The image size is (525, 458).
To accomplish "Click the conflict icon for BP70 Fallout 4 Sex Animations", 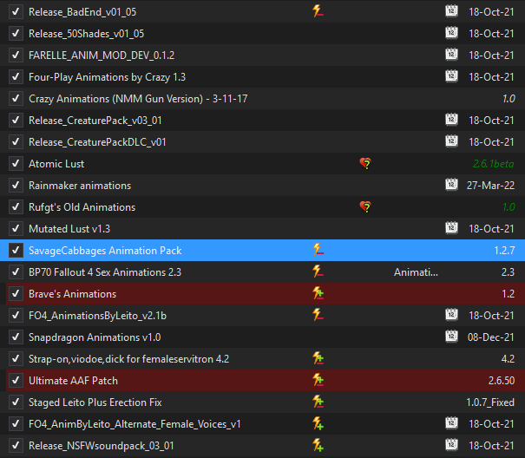I will click(x=318, y=272).
